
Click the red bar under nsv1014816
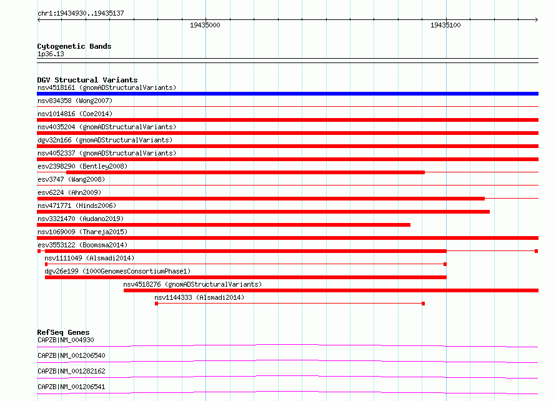click(287, 120)
